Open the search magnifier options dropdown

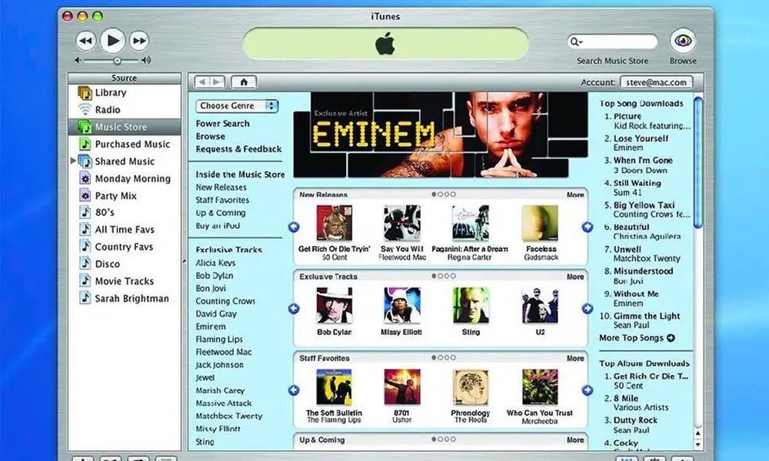click(x=575, y=41)
